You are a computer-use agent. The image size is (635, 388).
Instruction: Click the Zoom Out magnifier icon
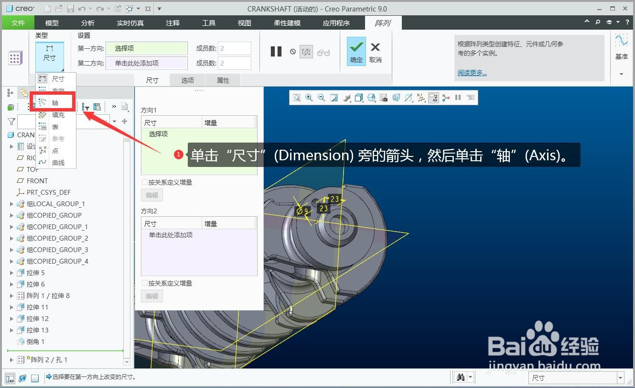[x=322, y=98]
